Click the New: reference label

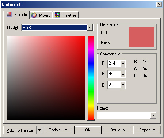click(x=105, y=42)
